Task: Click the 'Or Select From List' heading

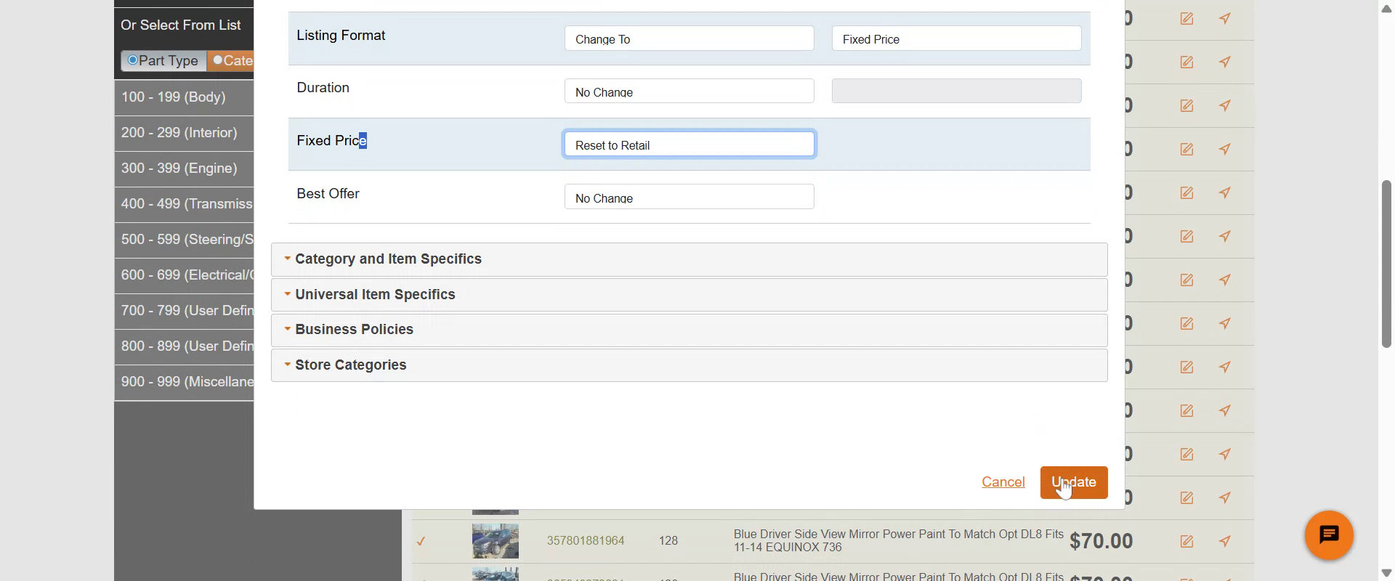Action: (181, 25)
